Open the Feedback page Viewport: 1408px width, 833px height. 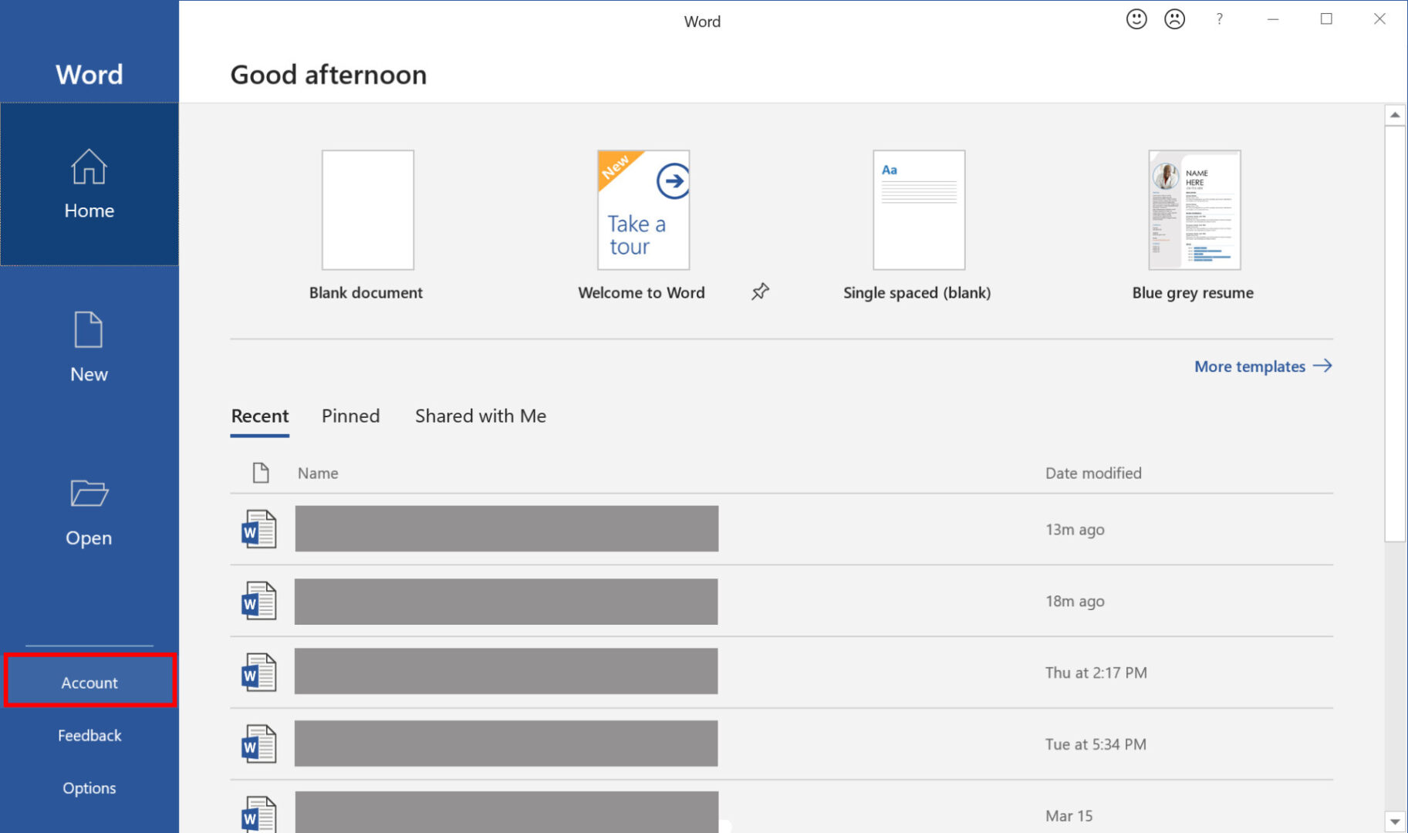tap(89, 735)
